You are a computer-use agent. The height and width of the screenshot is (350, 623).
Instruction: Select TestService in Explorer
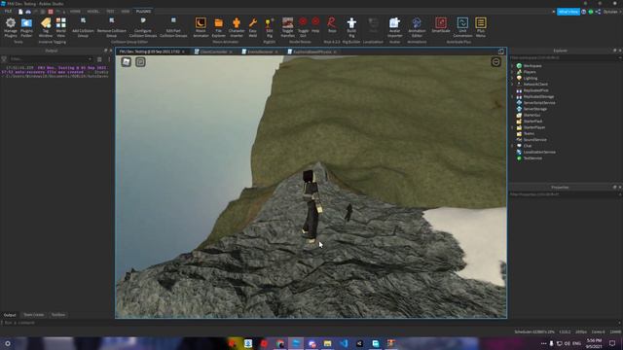(x=532, y=157)
